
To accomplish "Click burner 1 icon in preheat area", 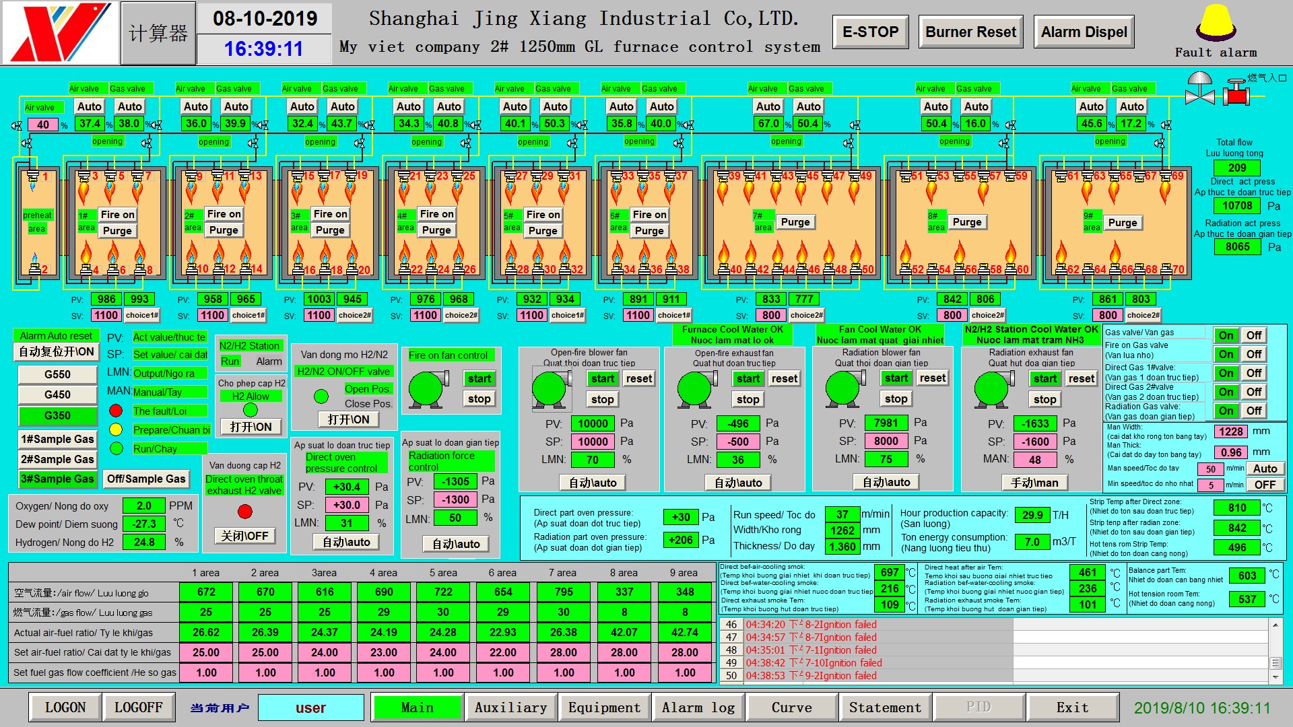I will [34, 177].
